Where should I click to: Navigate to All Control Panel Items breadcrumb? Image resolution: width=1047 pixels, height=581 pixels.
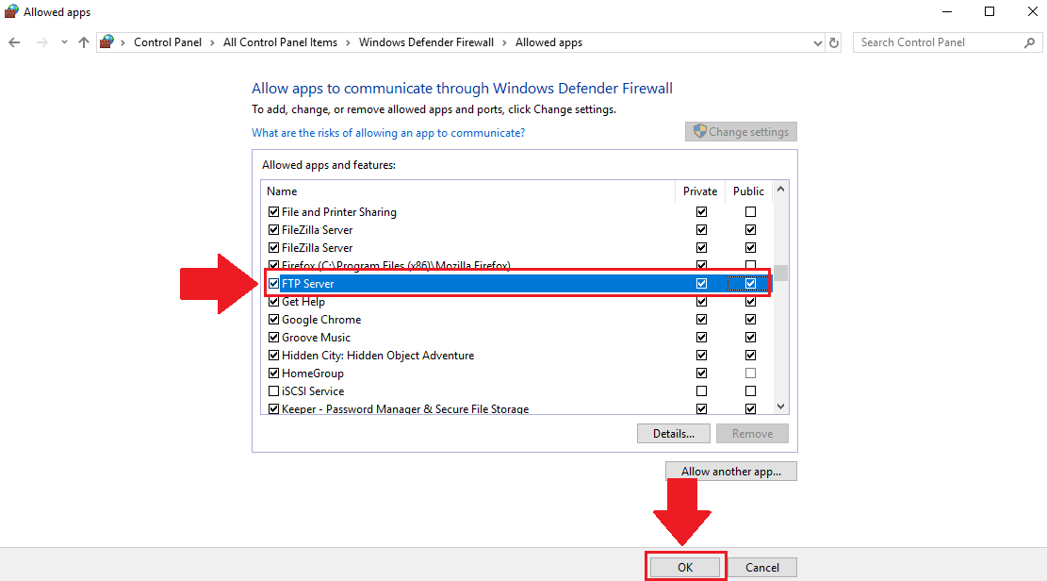point(280,42)
